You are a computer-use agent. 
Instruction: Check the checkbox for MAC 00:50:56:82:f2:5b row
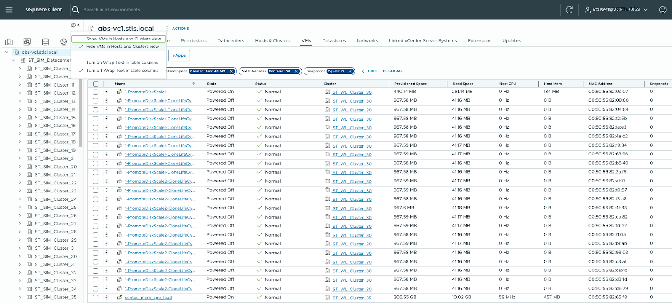[x=96, y=119]
